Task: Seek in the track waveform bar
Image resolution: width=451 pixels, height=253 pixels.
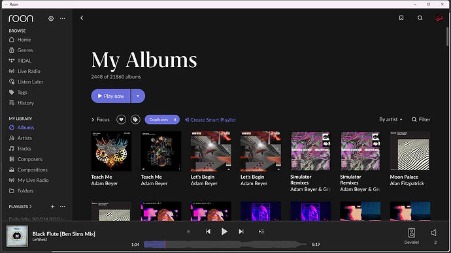Action: coord(225,245)
